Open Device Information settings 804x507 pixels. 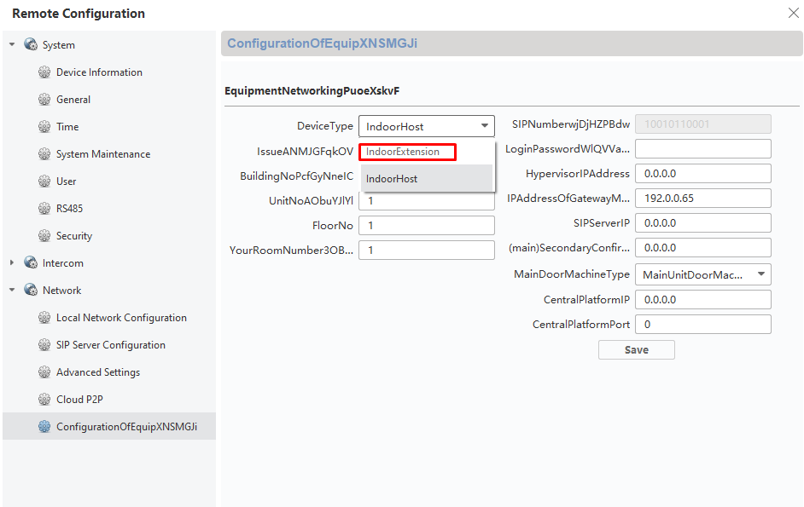pos(99,72)
